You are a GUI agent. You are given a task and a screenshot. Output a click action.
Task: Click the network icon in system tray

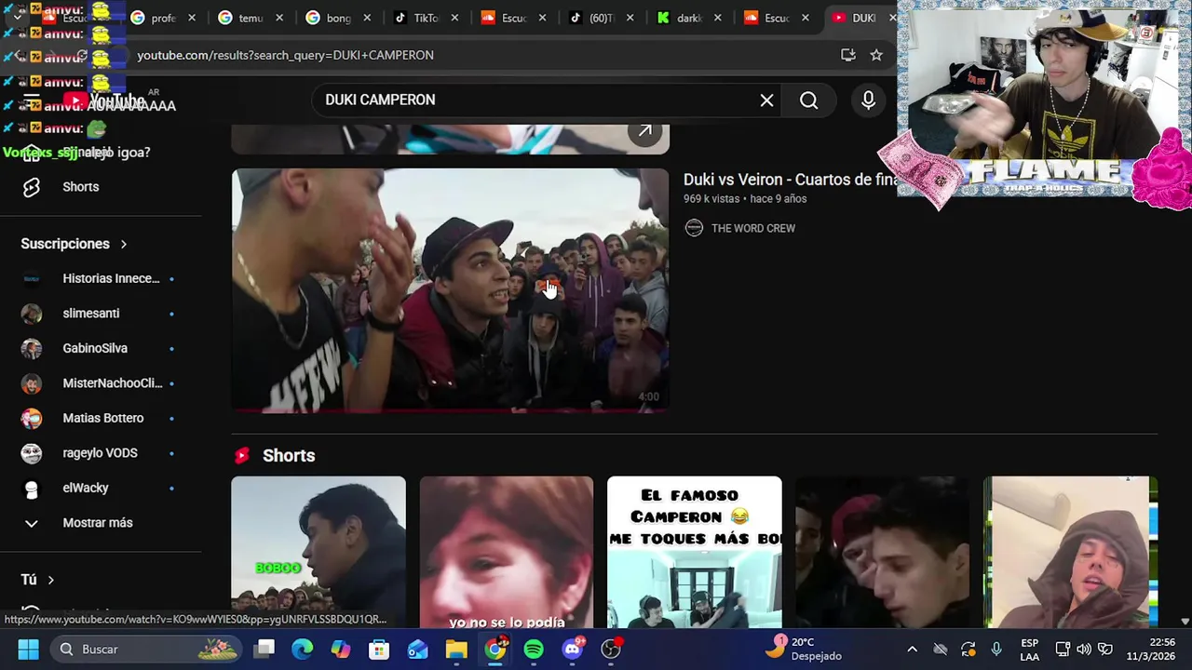1063,649
